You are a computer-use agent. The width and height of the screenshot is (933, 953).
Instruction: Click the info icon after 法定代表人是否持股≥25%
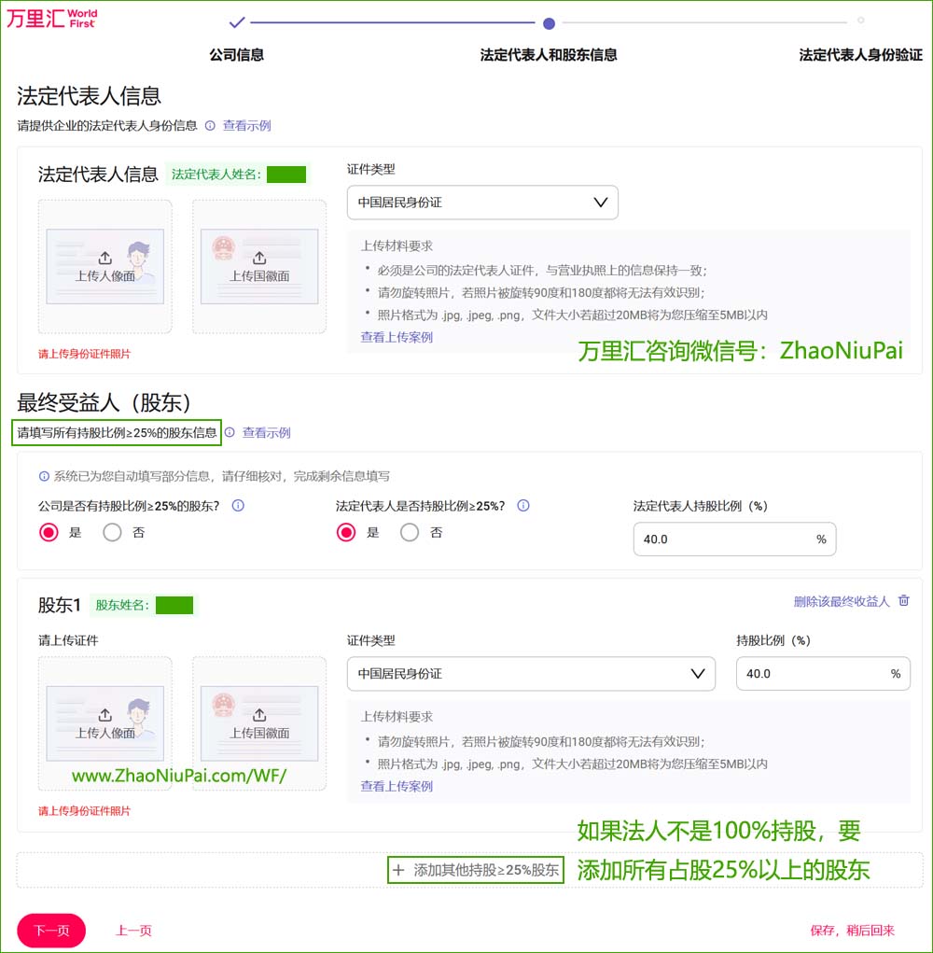pos(523,504)
